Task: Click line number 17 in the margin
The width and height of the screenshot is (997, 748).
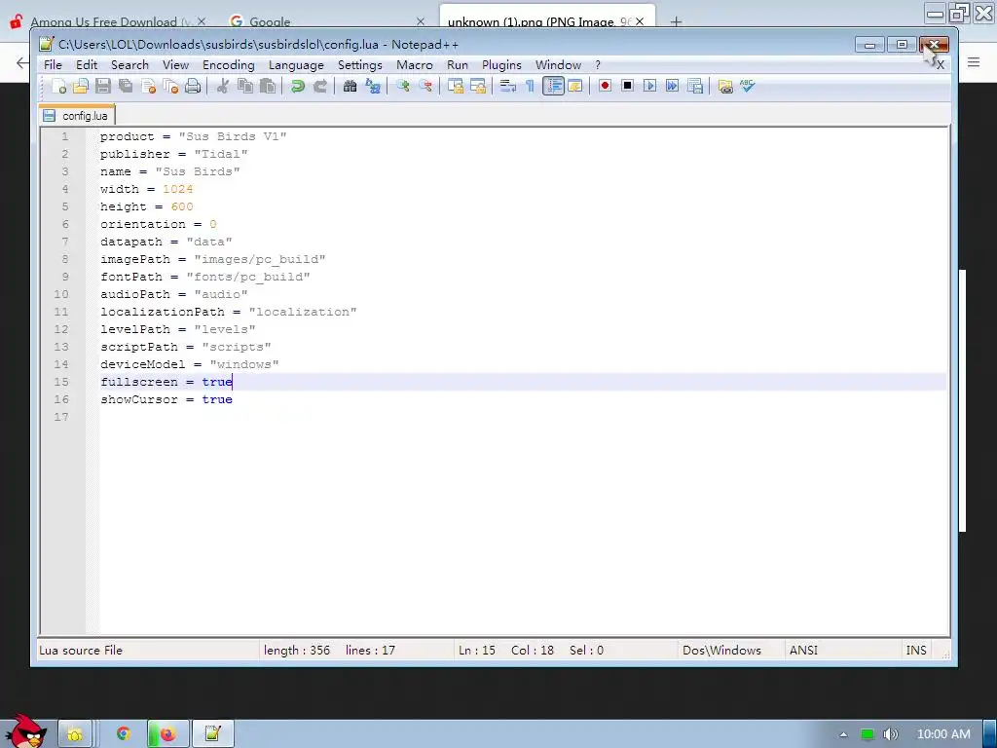Action: [x=61, y=417]
